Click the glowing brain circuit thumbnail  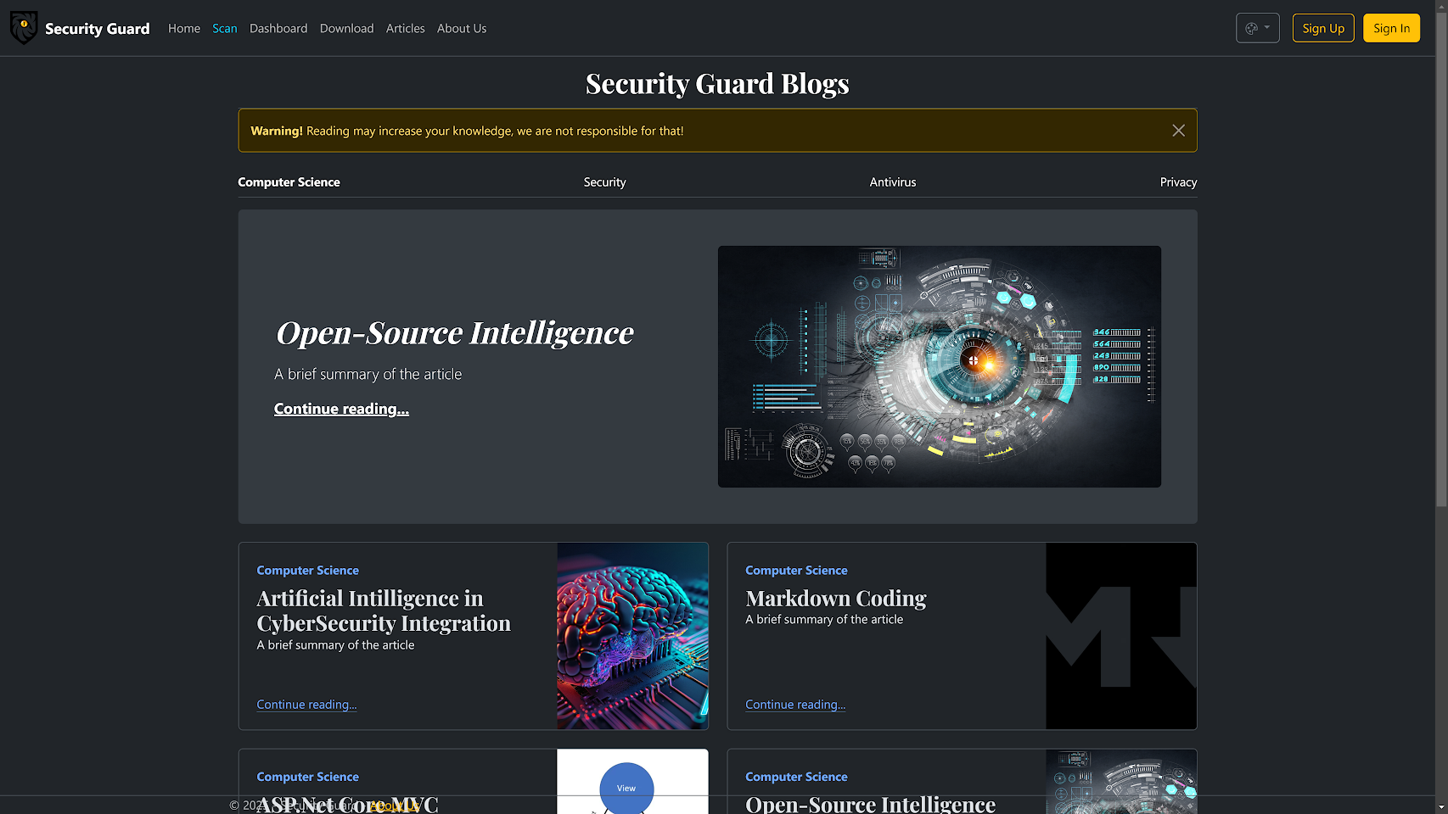632,636
